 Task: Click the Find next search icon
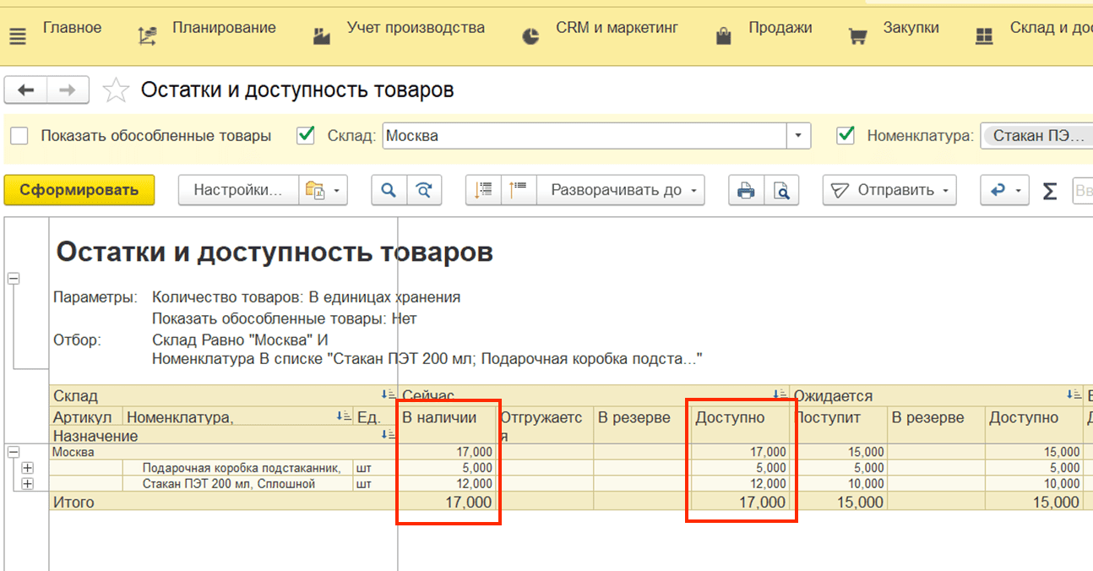click(424, 191)
